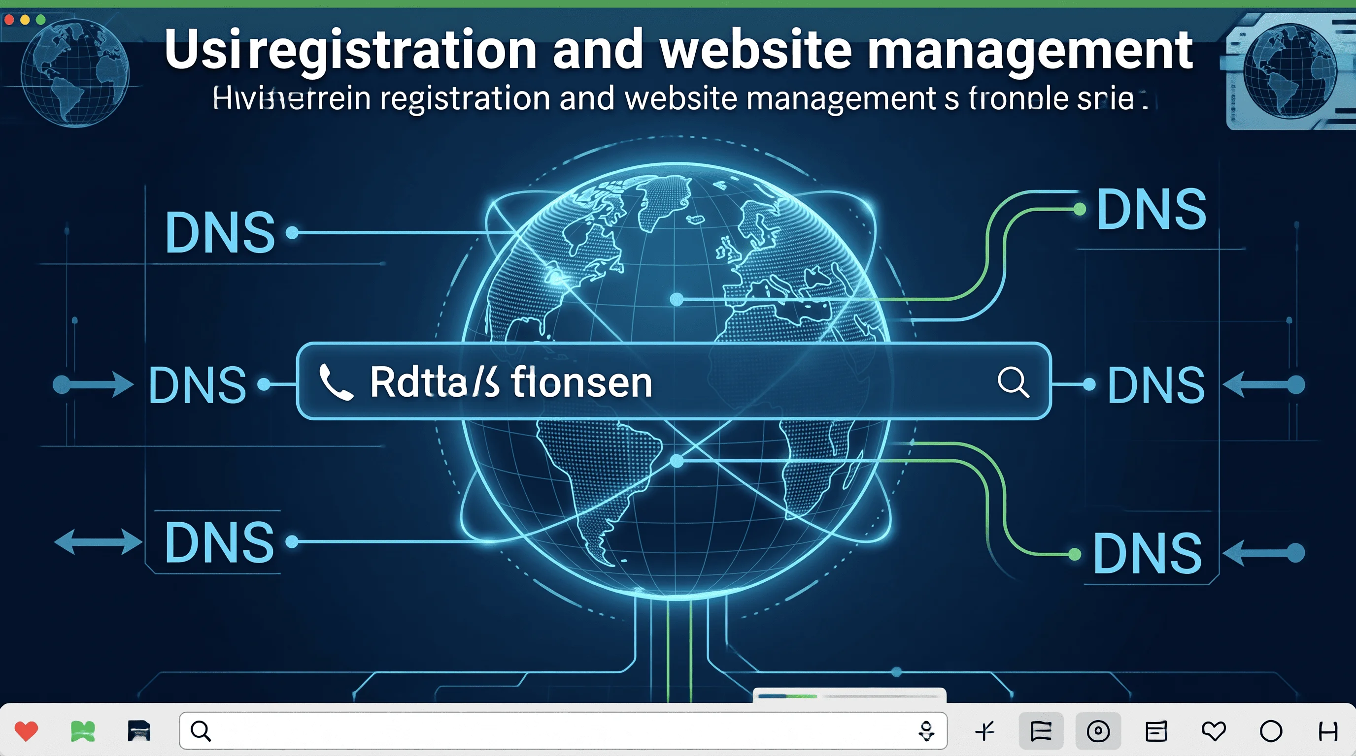Click the microphone icon in bottom search field
The width and height of the screenshot is (1356, 756).
coord(926,731)
